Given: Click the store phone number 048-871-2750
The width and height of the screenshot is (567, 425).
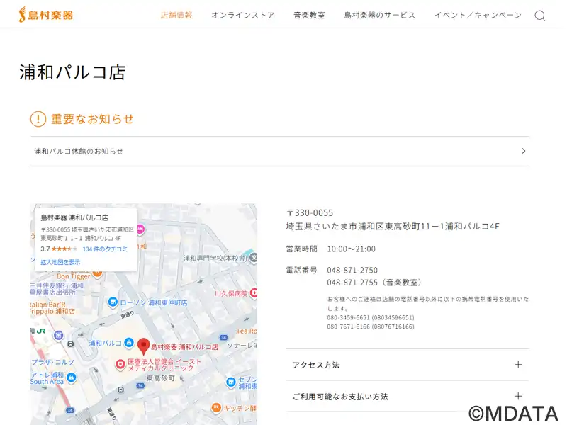Looking at the screenshot, I should (x=352, y=270).
